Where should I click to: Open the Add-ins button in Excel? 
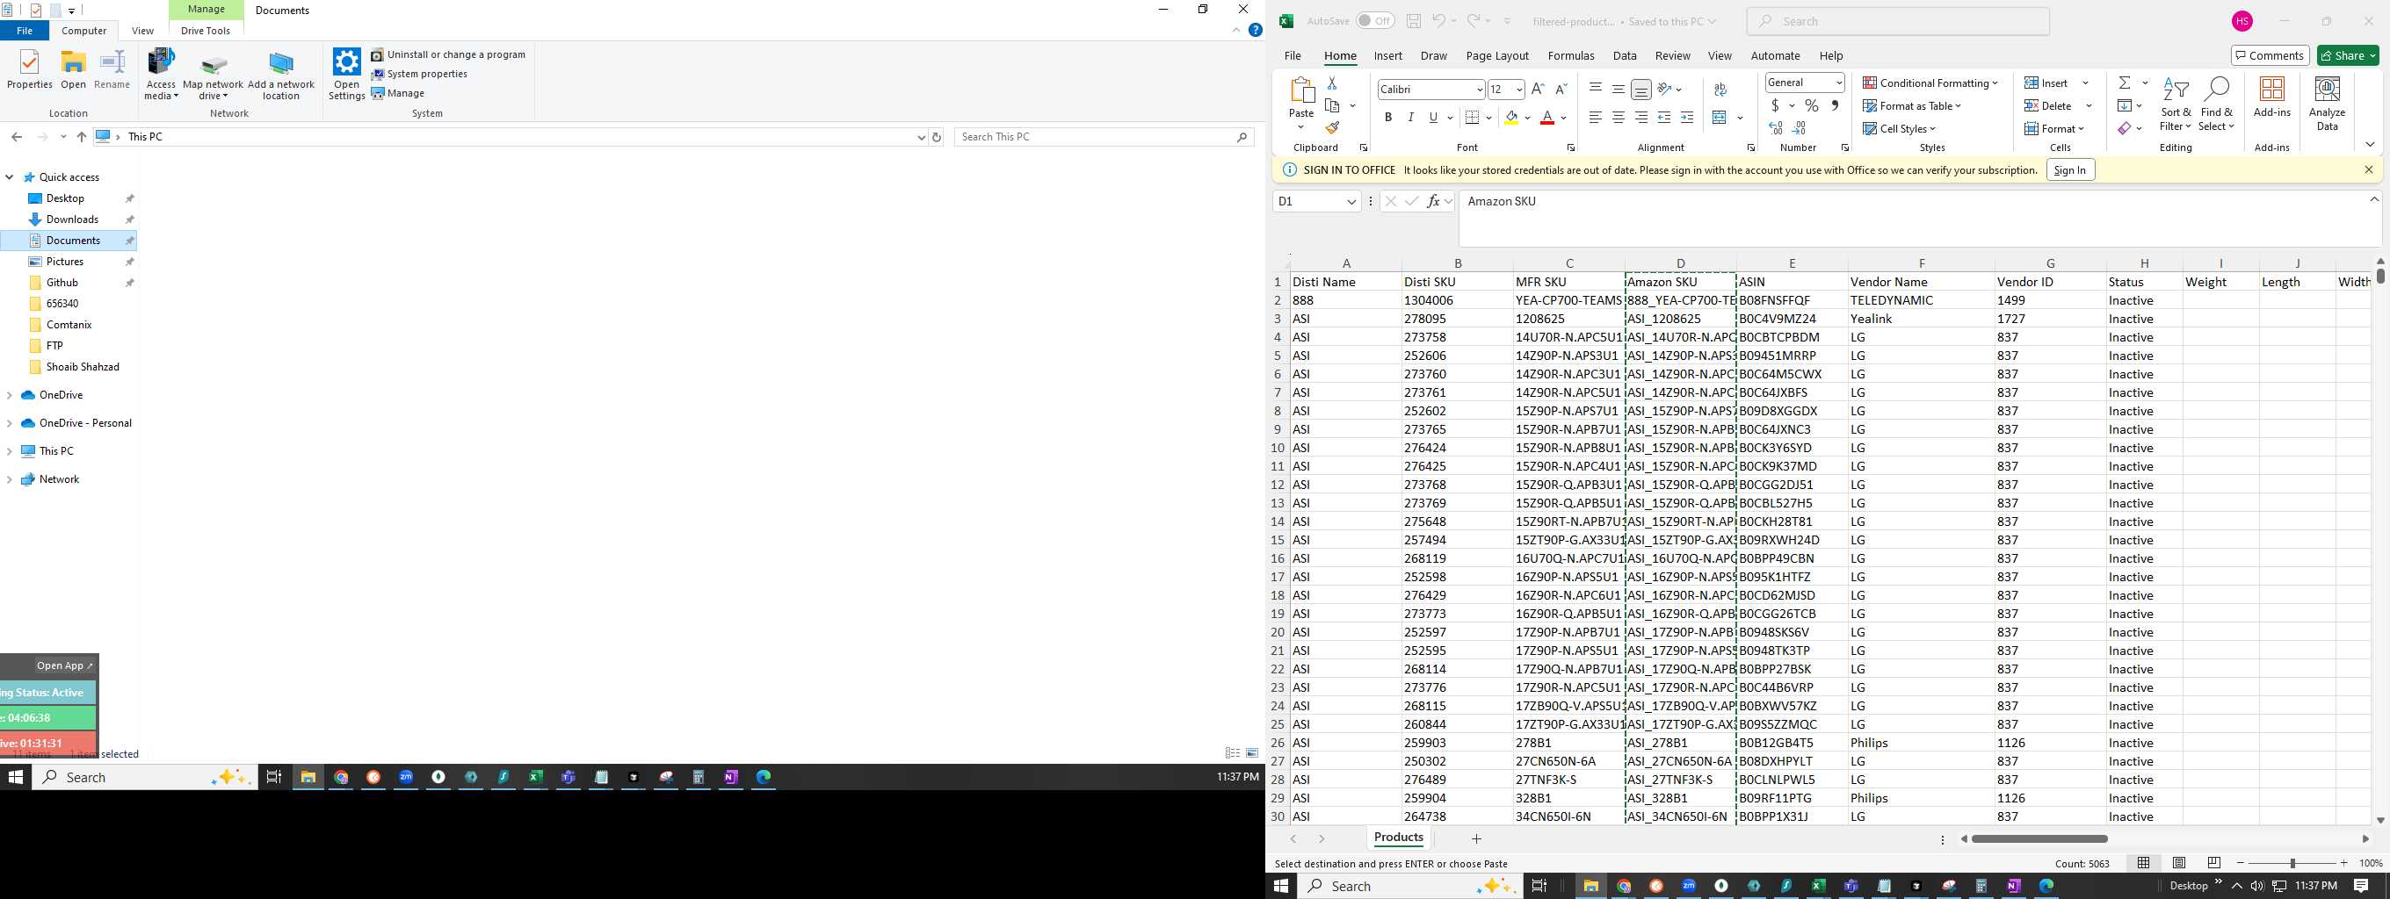2272,97
